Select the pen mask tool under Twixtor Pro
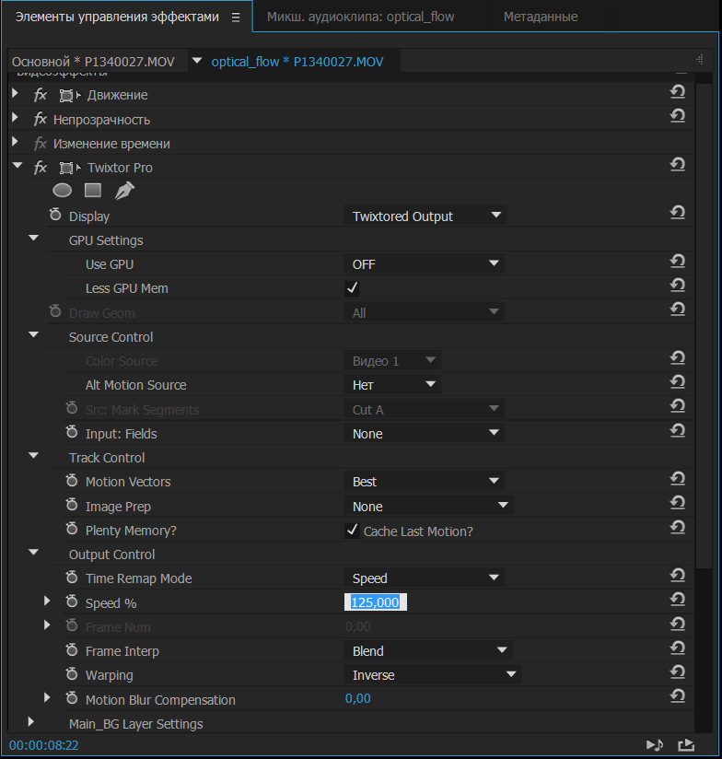 (x=124, y=191)
